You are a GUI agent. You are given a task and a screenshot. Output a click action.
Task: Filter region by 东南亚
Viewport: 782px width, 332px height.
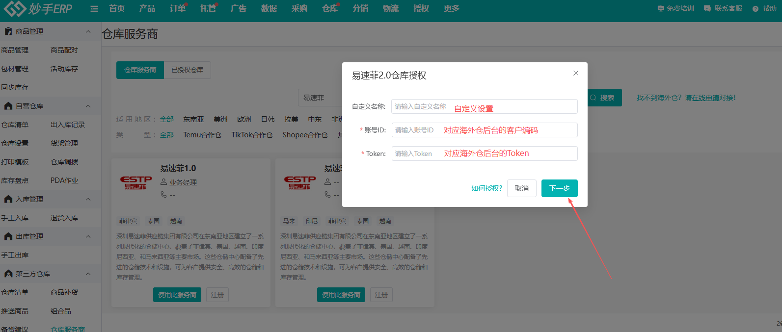point(193,119)
